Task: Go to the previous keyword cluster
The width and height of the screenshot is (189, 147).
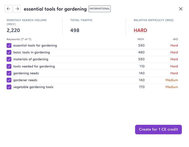Action: pos(8,9)
